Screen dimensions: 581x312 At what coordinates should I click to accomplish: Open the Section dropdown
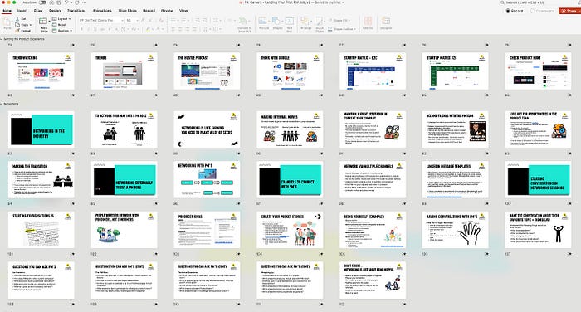pyautogui.click(x=62, y=31)
